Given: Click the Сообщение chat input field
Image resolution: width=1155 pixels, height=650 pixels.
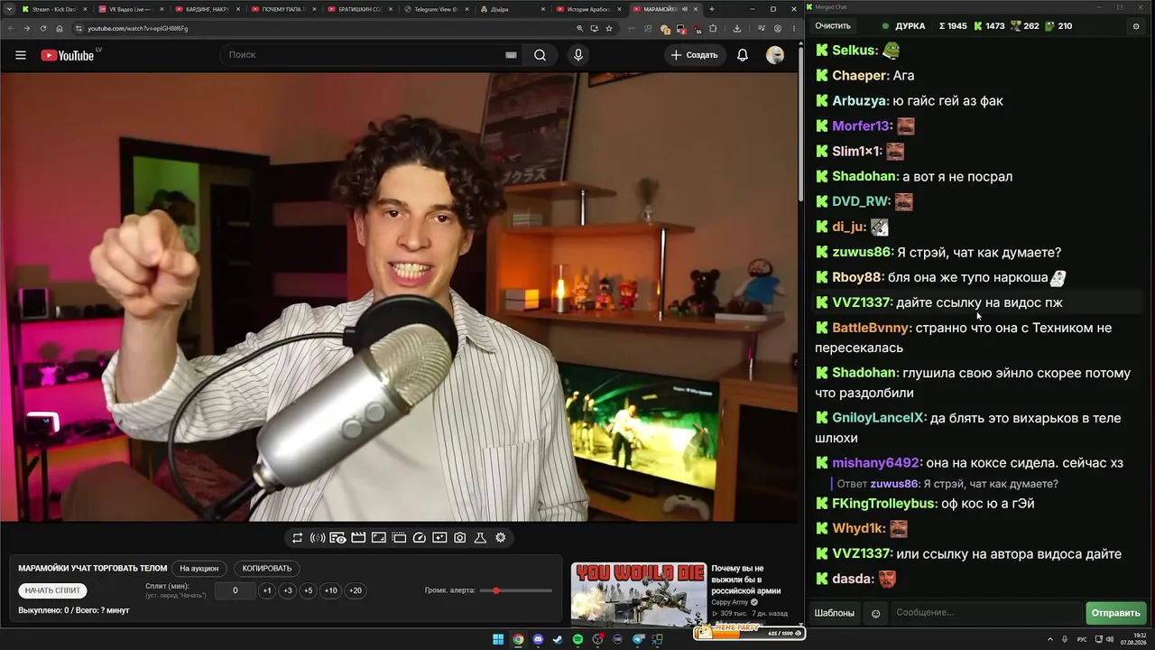Looking at the screenshot, I should click(x=985, y=613).
